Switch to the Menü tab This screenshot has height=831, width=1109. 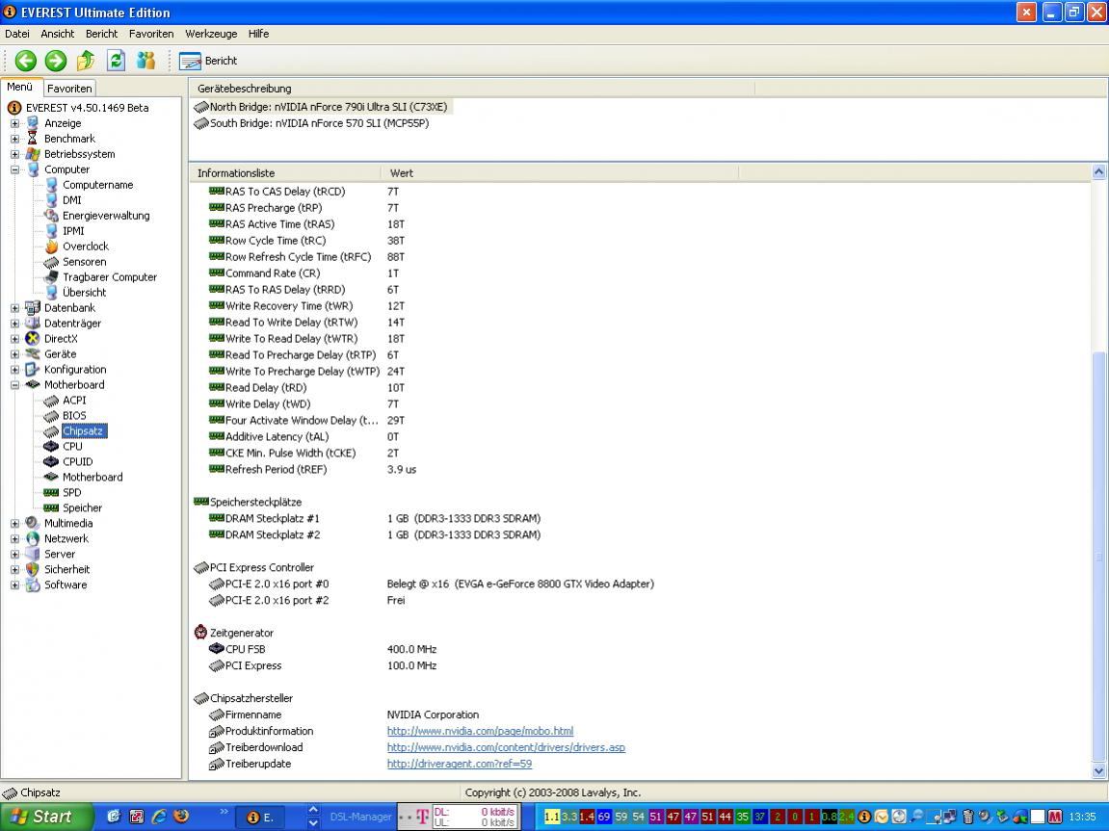(x=20, y=87)
